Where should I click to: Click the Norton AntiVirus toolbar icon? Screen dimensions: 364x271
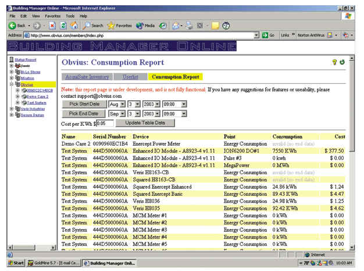pos(330,35)
